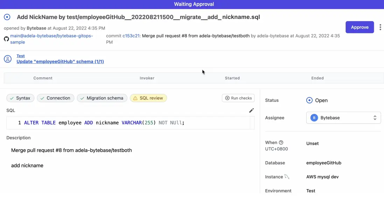Click the issue title Add NickName text
384x199 pixels.
pyautogui.click(x=138, y=17)
